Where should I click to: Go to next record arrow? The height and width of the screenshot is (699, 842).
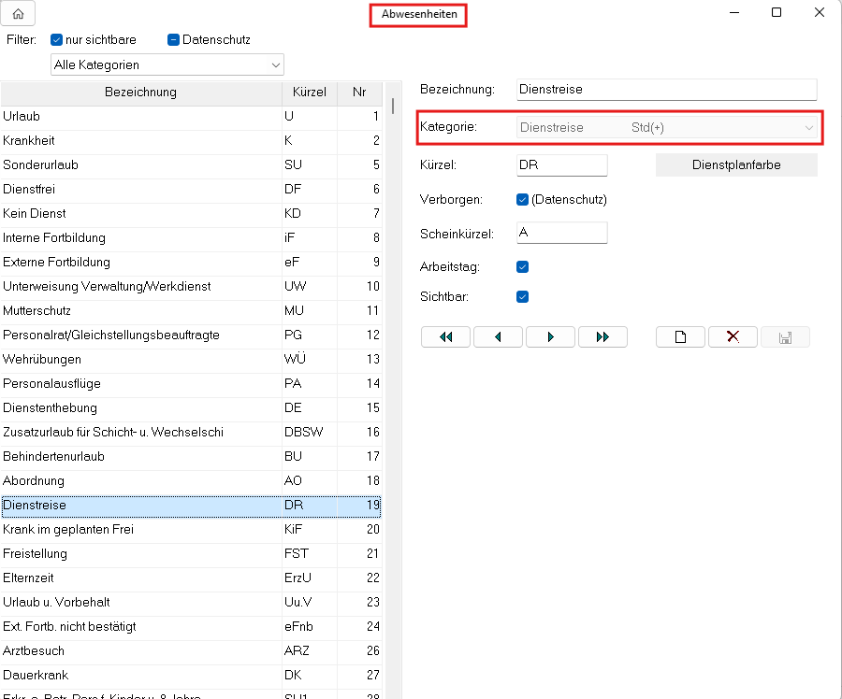(550, 337)
